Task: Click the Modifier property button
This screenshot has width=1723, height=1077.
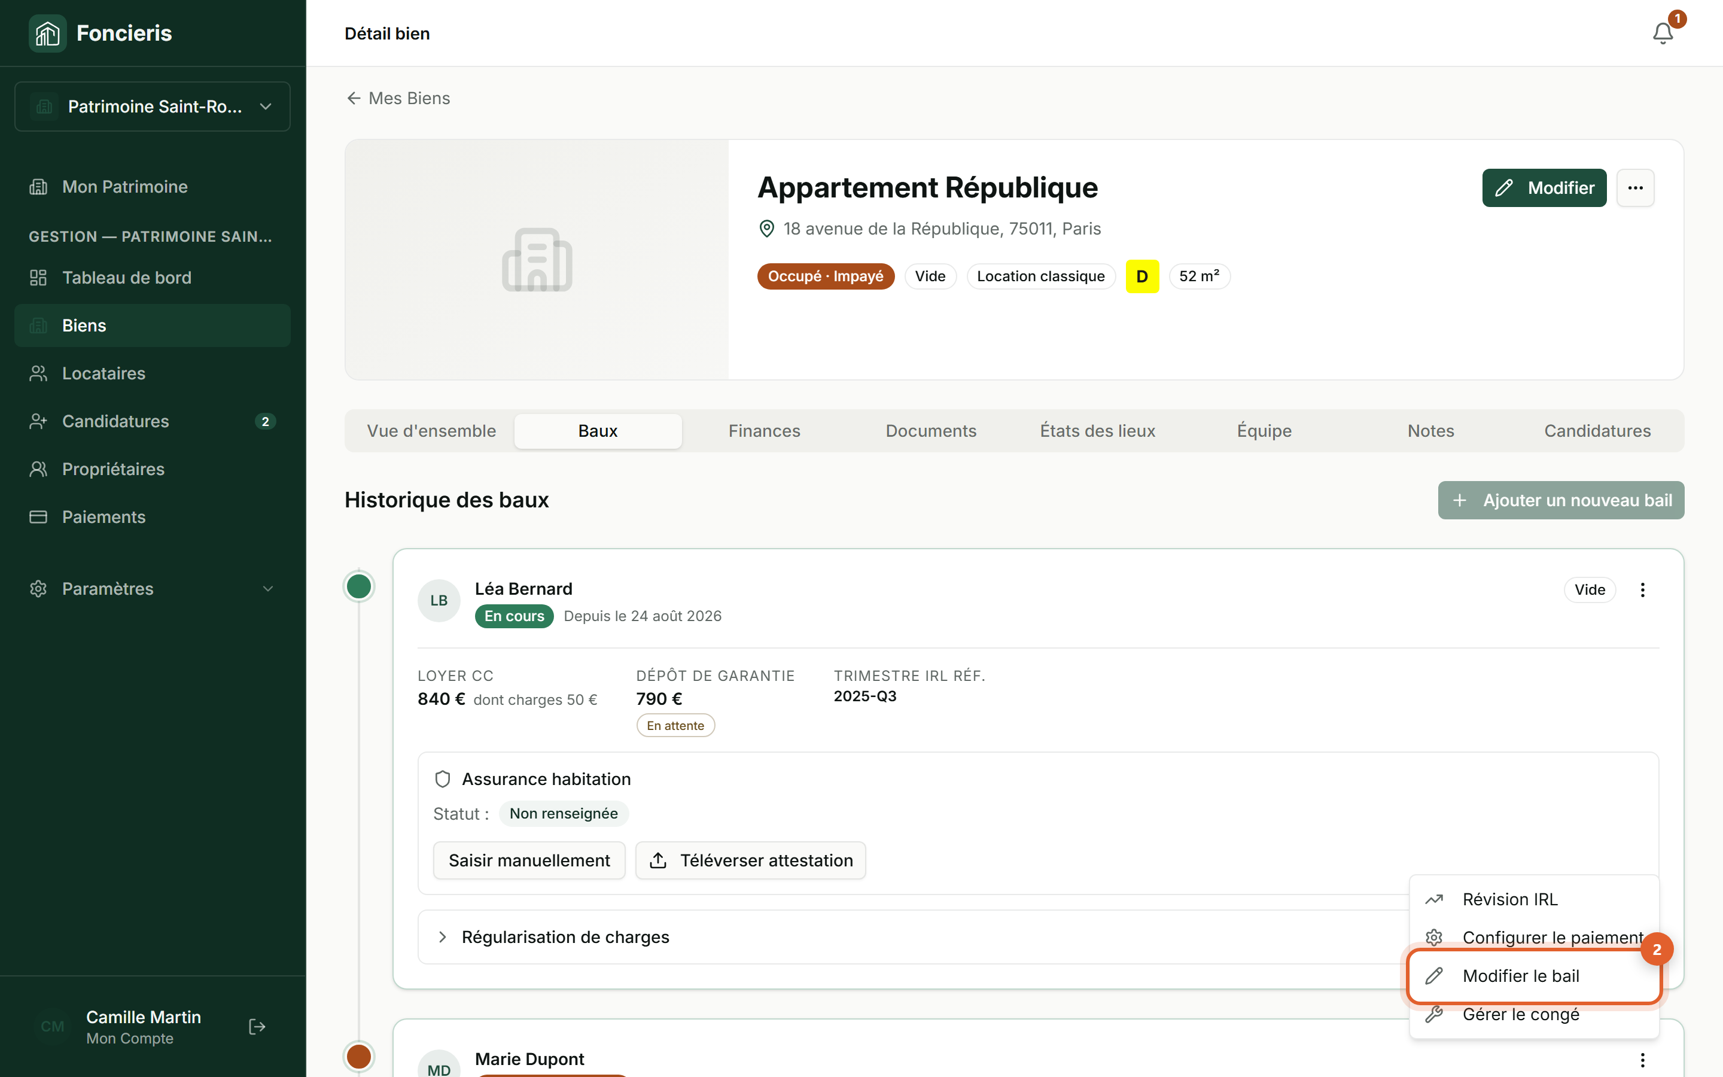Action: coord(1544,188)
